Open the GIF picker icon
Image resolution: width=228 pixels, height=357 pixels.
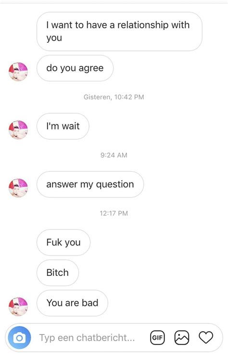(x=157, y=337)
